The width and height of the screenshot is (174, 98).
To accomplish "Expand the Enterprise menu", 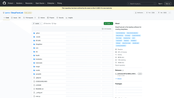I will point(51,3).
